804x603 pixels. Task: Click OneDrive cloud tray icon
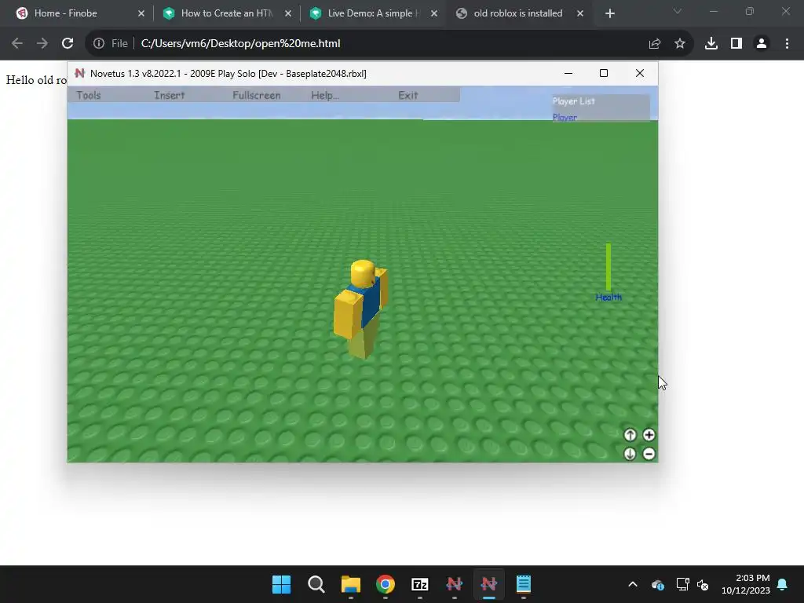658,584
